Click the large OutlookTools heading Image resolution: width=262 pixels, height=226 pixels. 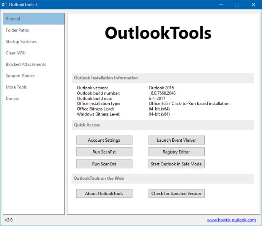[x=158, y=33]
